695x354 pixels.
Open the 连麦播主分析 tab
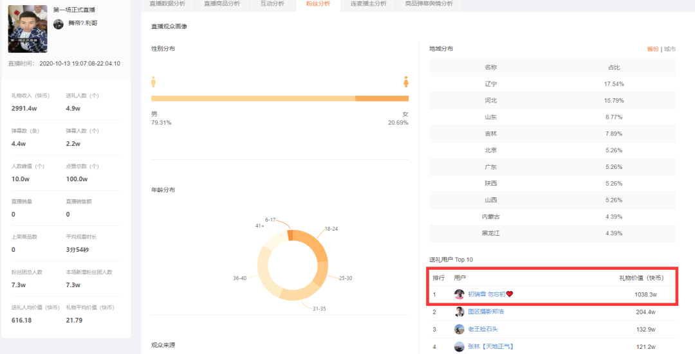[x=368, y=4]
